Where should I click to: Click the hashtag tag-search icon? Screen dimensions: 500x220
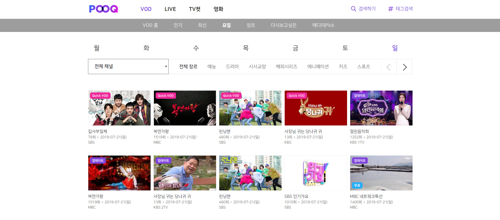point(391,9)
